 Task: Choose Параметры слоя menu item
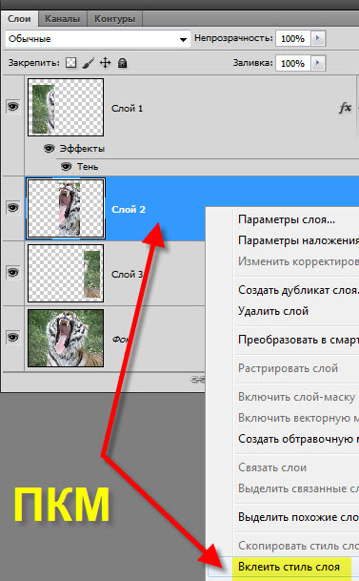pyautogui.click(x=287, y=219)
